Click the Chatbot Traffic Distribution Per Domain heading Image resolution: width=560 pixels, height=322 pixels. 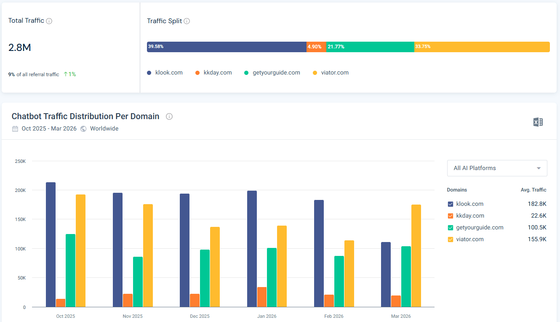(x=85, y=117)
